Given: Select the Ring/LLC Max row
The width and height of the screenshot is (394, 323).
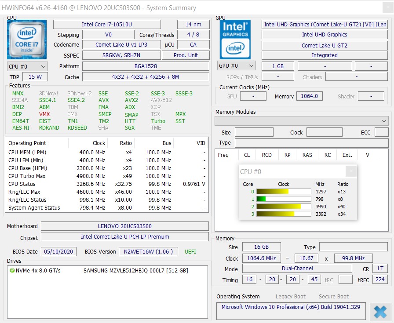Looking at the screenshot, I should (107, 192).
